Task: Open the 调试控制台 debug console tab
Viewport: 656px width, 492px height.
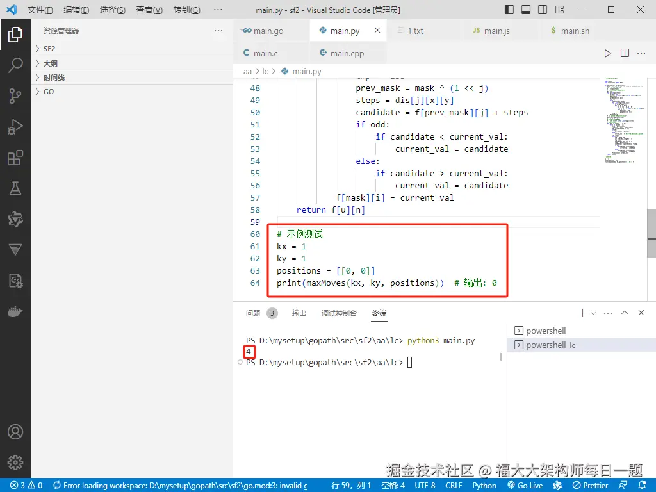Action: (339, 313)
